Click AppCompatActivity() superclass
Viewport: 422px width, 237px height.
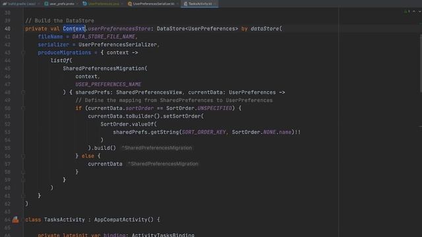pyautogui.click(x=124, y=220)
